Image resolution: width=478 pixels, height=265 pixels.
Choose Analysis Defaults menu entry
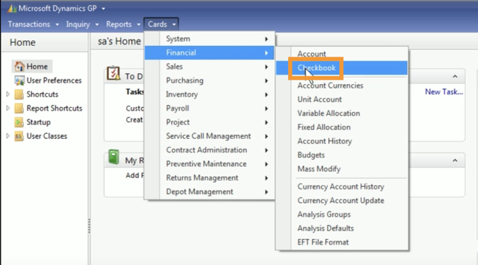tap(342, 229)
